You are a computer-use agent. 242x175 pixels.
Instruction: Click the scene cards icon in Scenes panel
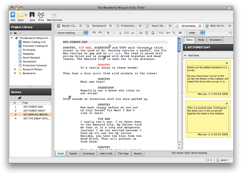(x=20, y=98)
